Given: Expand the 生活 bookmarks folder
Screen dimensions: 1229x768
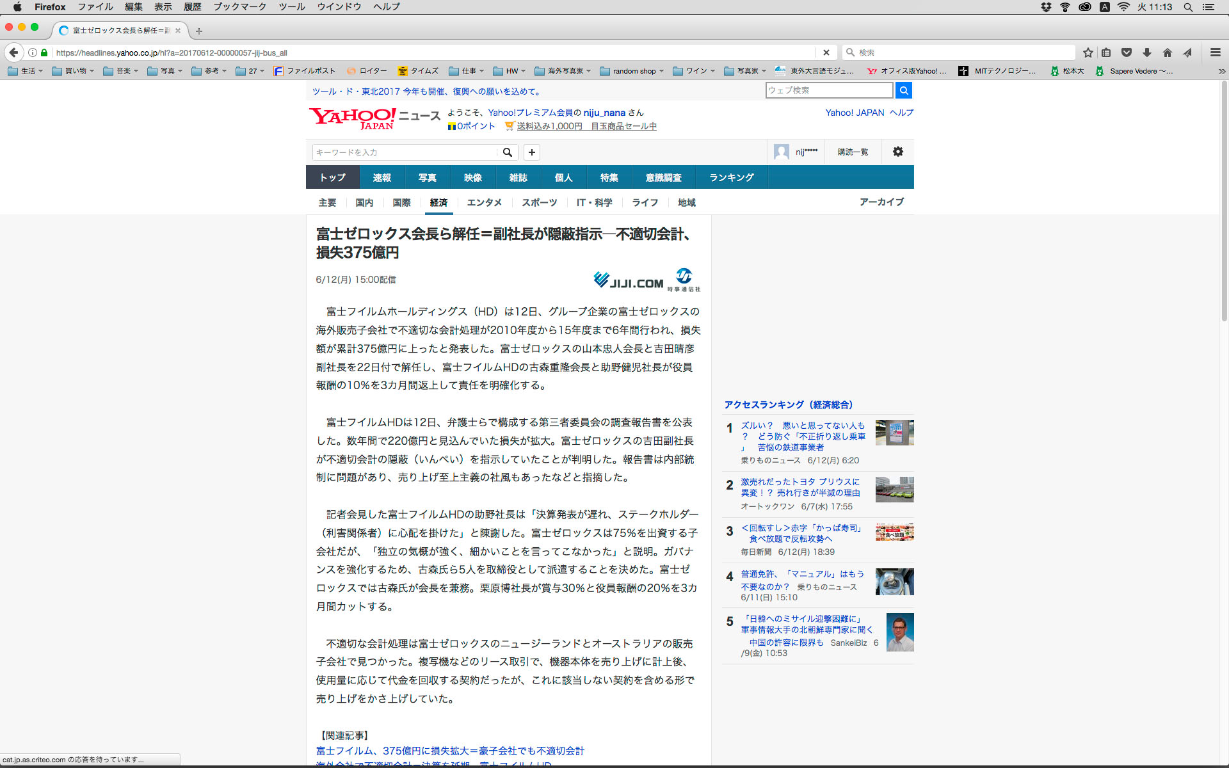Looking at the screenshot, I should 26,71.
